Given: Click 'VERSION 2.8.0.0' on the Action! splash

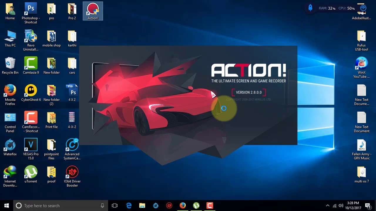Looking at the screenshot, I should point(249,92).
